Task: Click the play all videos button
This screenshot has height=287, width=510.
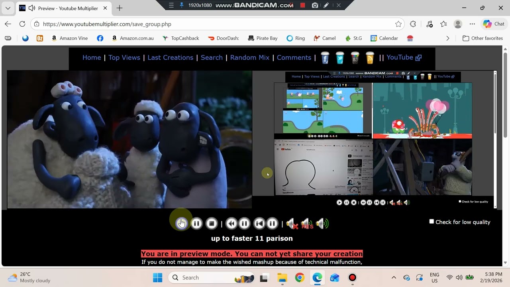Action: (x=181, y=224)
